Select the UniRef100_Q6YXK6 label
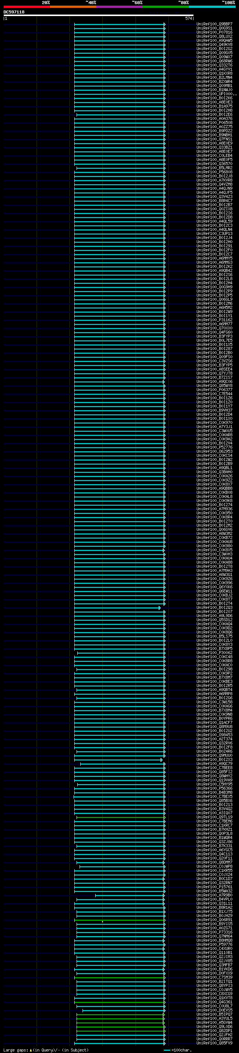The image size is (239, 1053). coord(214,587)
